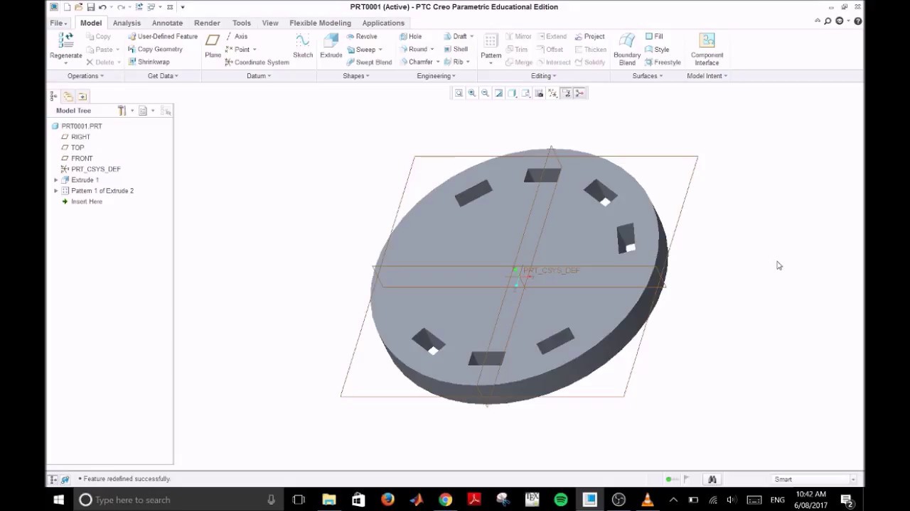
Task: Click the Zoom In icon
Action: (x=471, y=93)
